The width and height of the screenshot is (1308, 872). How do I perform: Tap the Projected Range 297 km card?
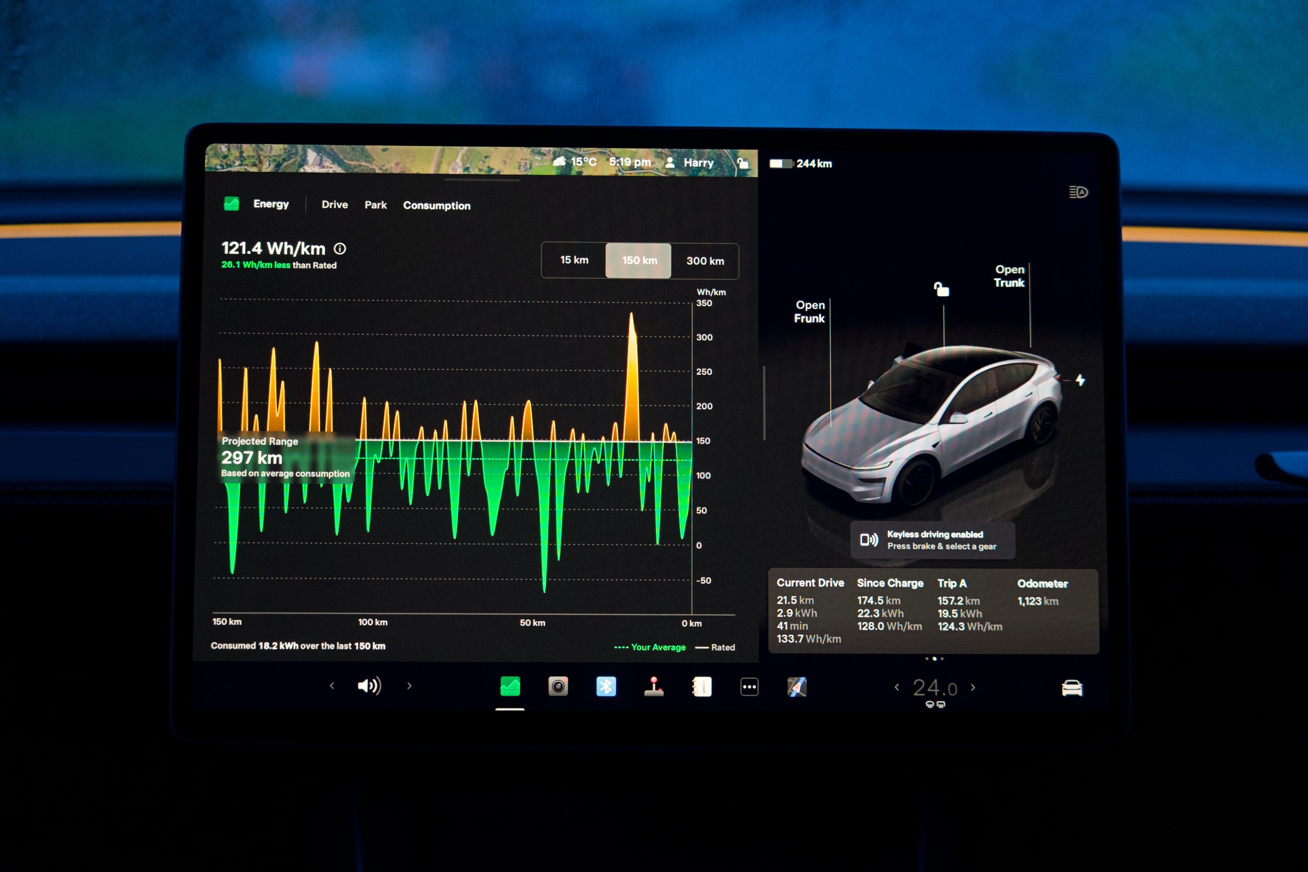(286, 457)
